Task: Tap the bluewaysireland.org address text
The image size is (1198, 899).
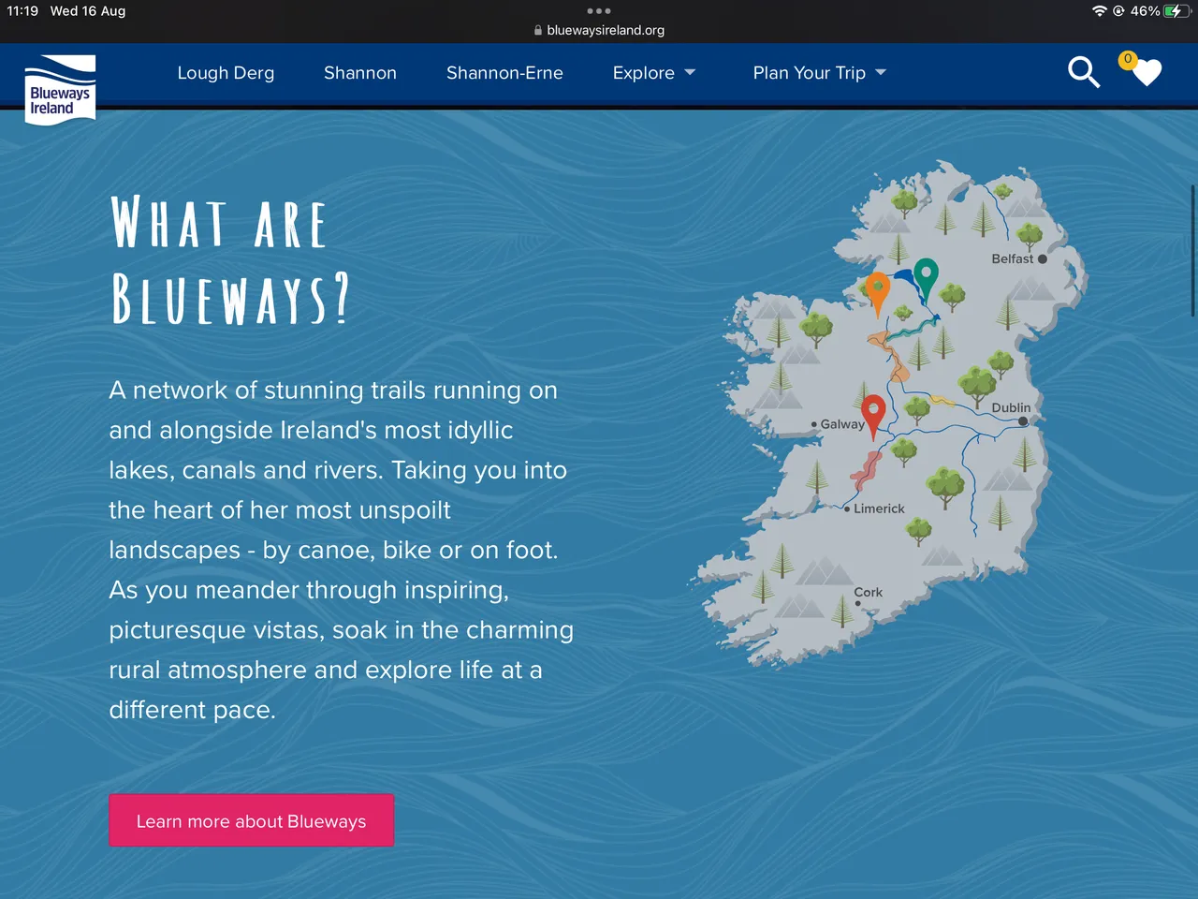Action: pyautogui.click(x=606, y=30)
